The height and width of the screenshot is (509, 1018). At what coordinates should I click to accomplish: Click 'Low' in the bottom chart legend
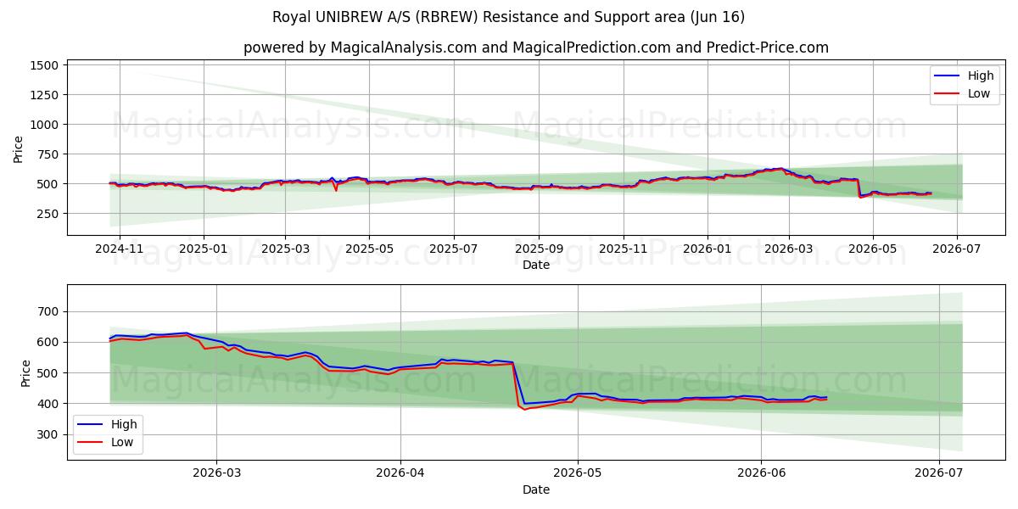pos(122,442)
